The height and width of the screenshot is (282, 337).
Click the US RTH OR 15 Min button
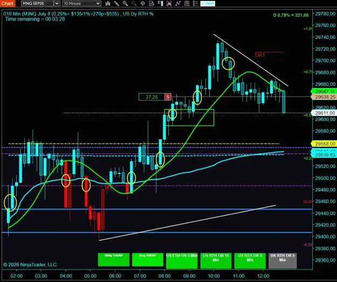216,261
